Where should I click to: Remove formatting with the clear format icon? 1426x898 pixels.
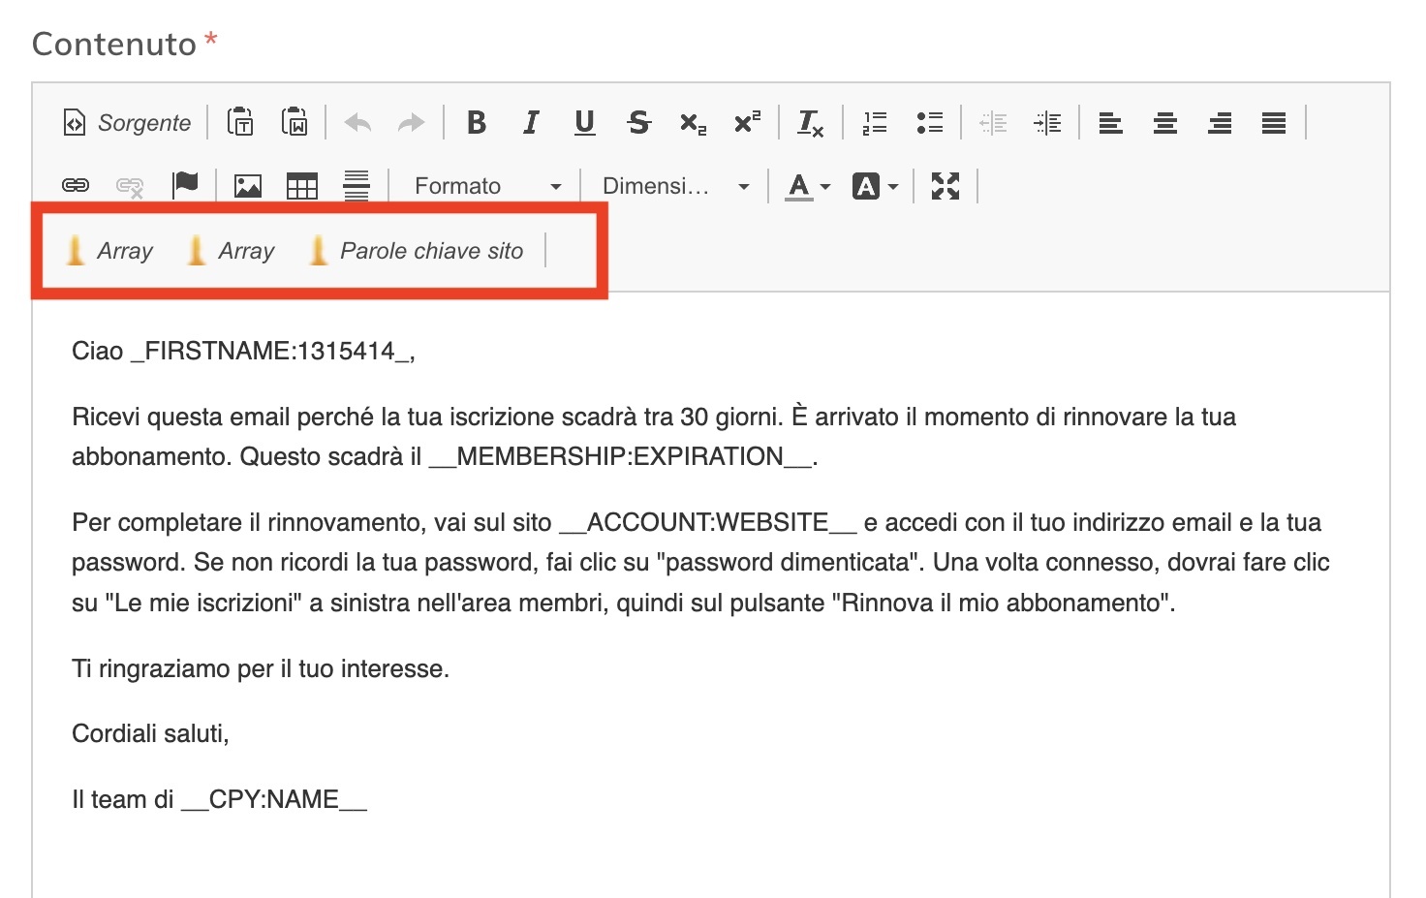pyautogui.click(x=810, y=123)
